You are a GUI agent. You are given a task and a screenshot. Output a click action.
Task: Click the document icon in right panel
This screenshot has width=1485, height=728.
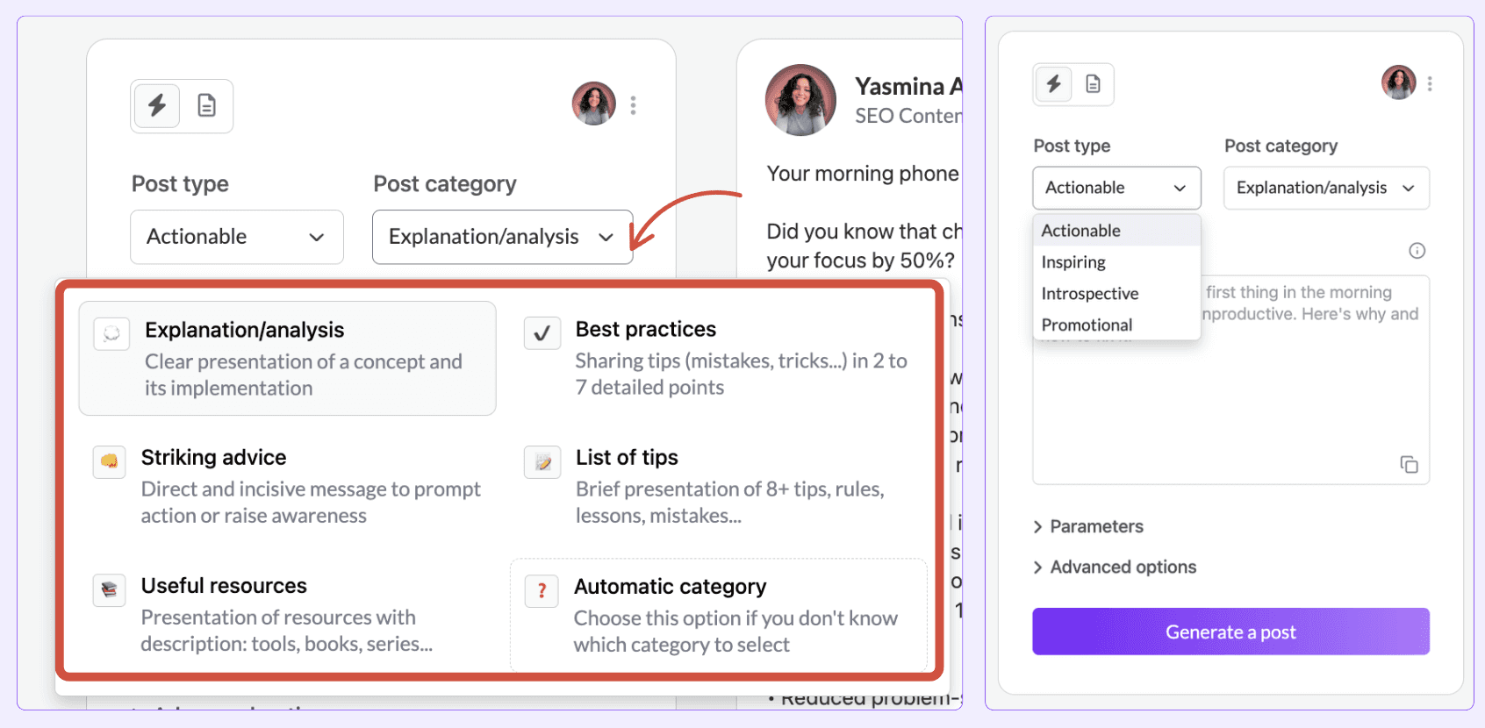1093,84
